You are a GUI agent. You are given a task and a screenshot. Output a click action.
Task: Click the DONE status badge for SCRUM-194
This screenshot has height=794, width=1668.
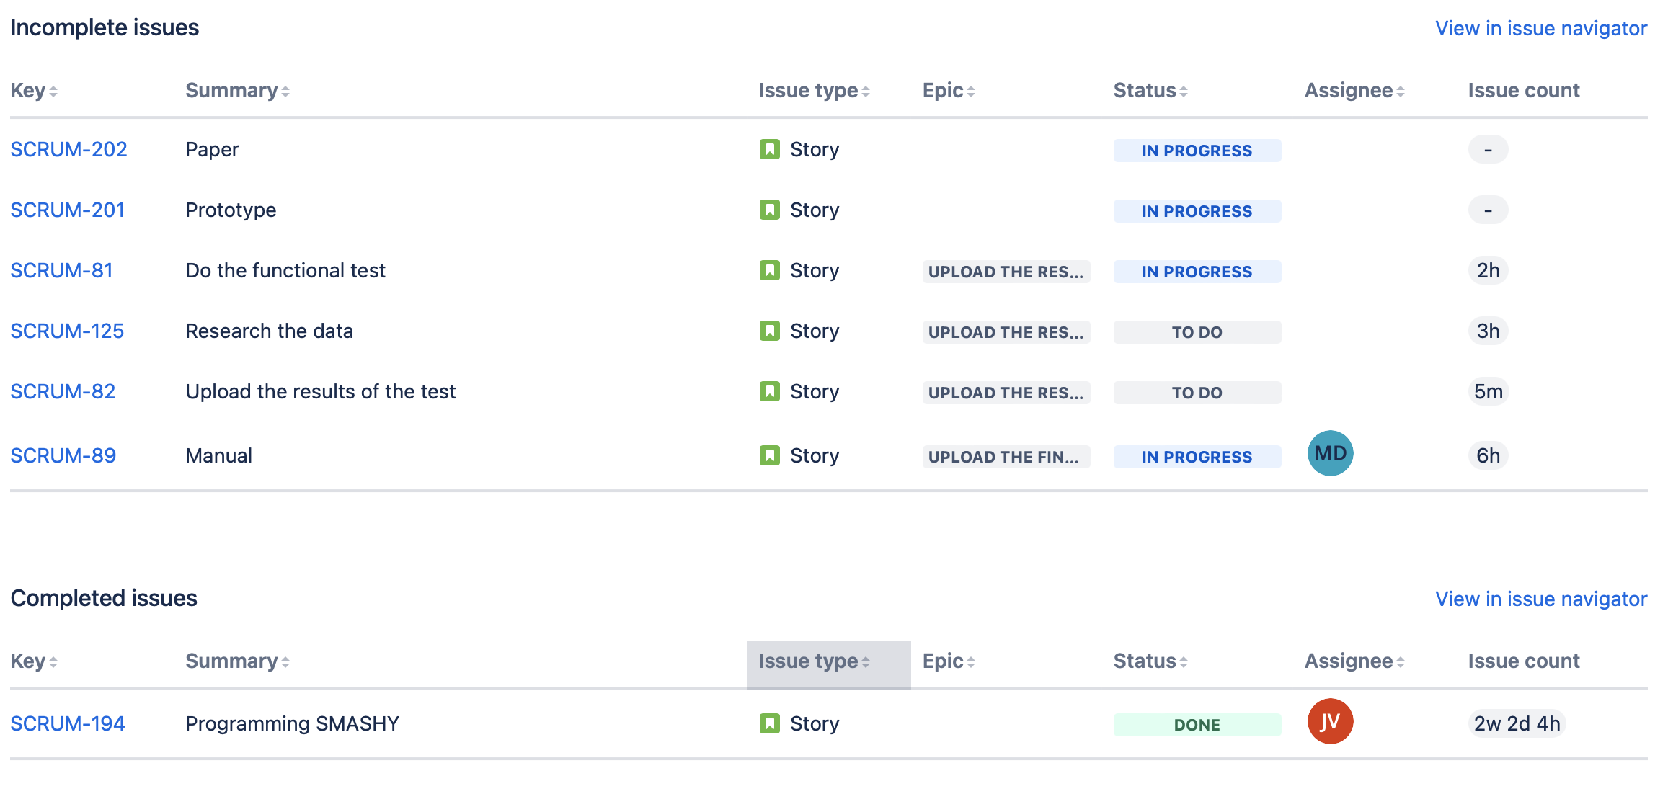coord(1197,725)
